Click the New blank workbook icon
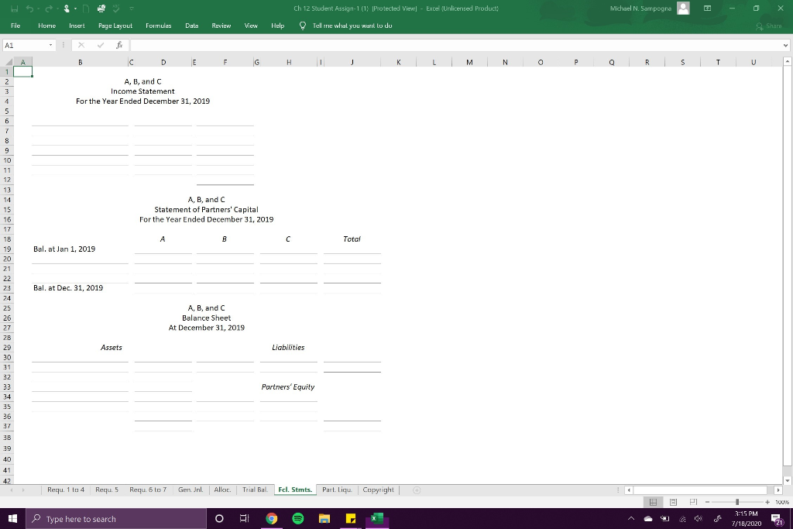This screenshot has height=529, width=793. tap(86, 9)
